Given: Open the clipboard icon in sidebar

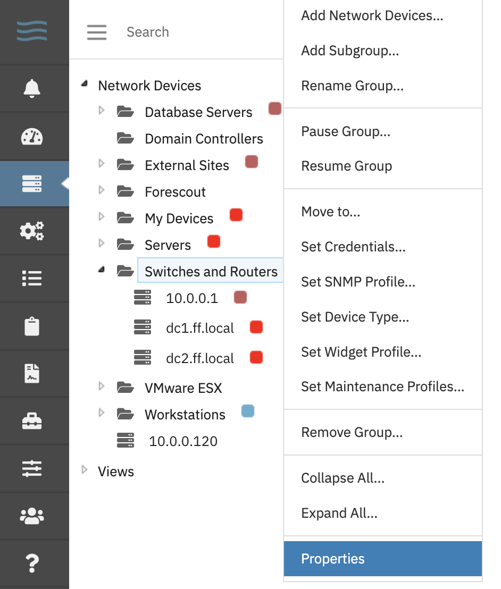Looking at the screenshot, I should click(x=32, y=326).
